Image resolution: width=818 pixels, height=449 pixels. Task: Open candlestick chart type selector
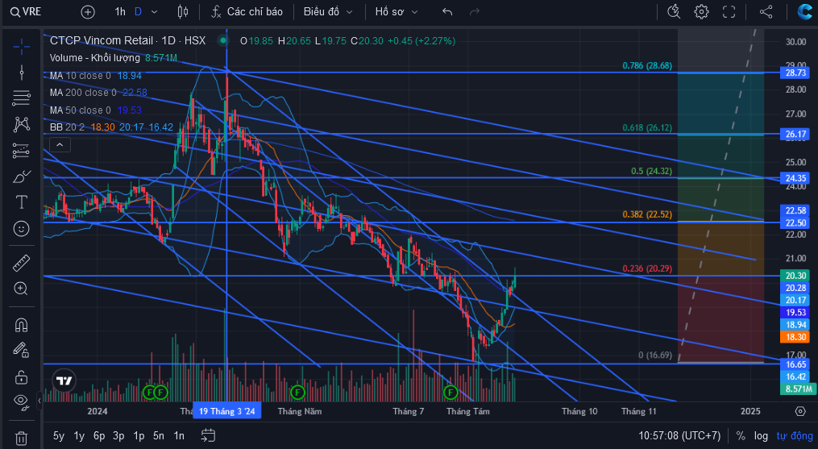click(x=183, y=11)
